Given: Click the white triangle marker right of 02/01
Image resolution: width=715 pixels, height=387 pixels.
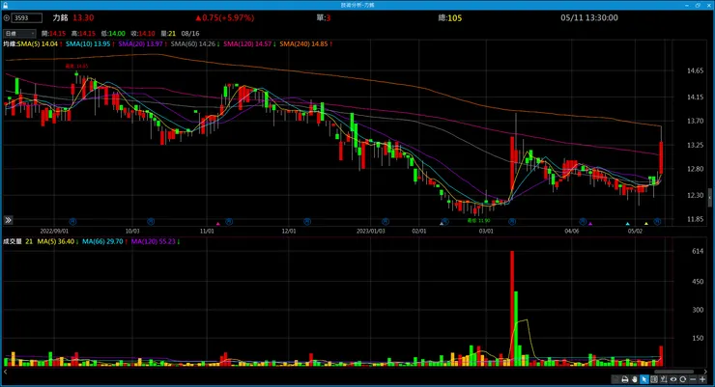Looking at the screenshot, I should point(441,224).
